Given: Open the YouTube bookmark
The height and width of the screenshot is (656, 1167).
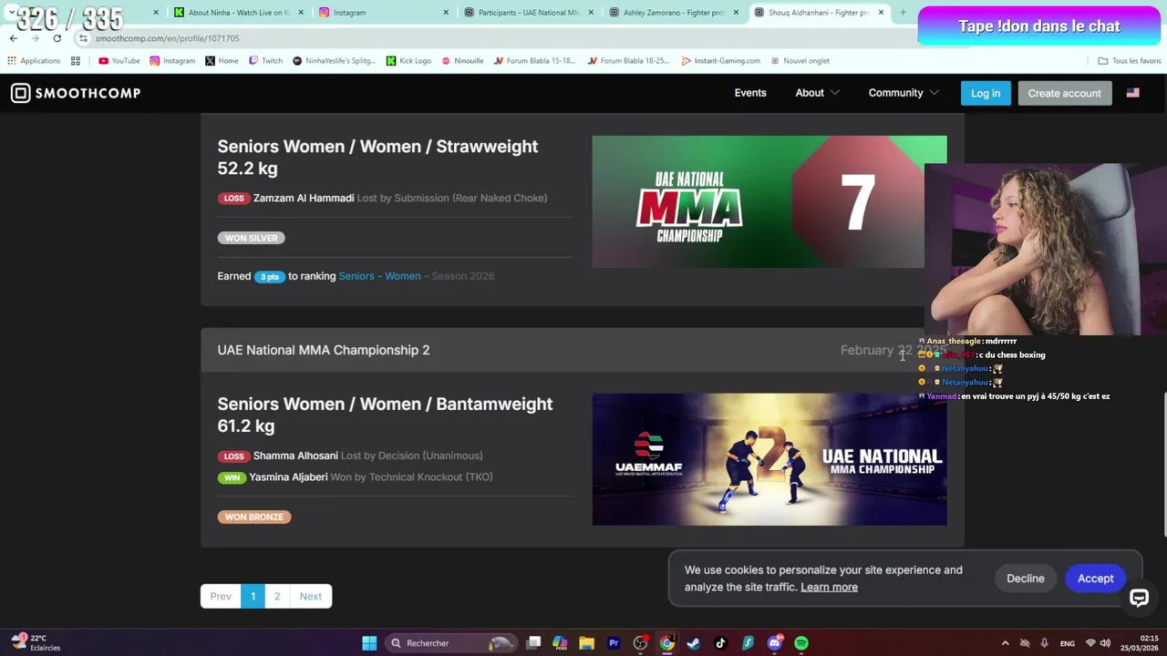Looking at the screenshot, I should tap(119, 61).
